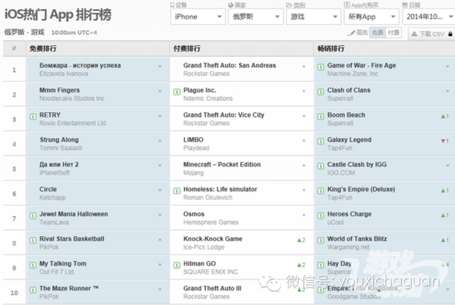The height and width of the screenshot is (305, 455).
Task: Click the up-arrow rank change beside Knock-Knock Game
Action: point(301,240)
